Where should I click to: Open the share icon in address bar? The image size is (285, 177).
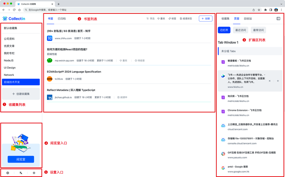[254, 10]
